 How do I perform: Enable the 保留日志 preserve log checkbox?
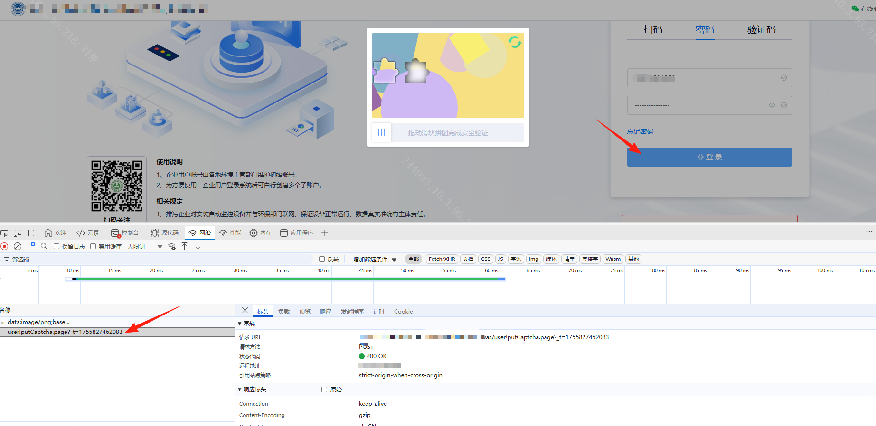tap(57, 246)
